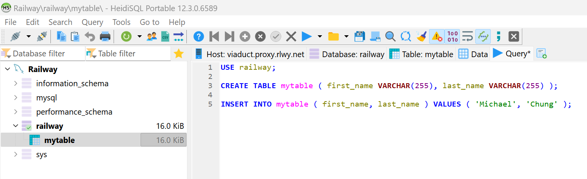Open the Go to menu
Screen dimensions: 587x179
click(149, 22)
